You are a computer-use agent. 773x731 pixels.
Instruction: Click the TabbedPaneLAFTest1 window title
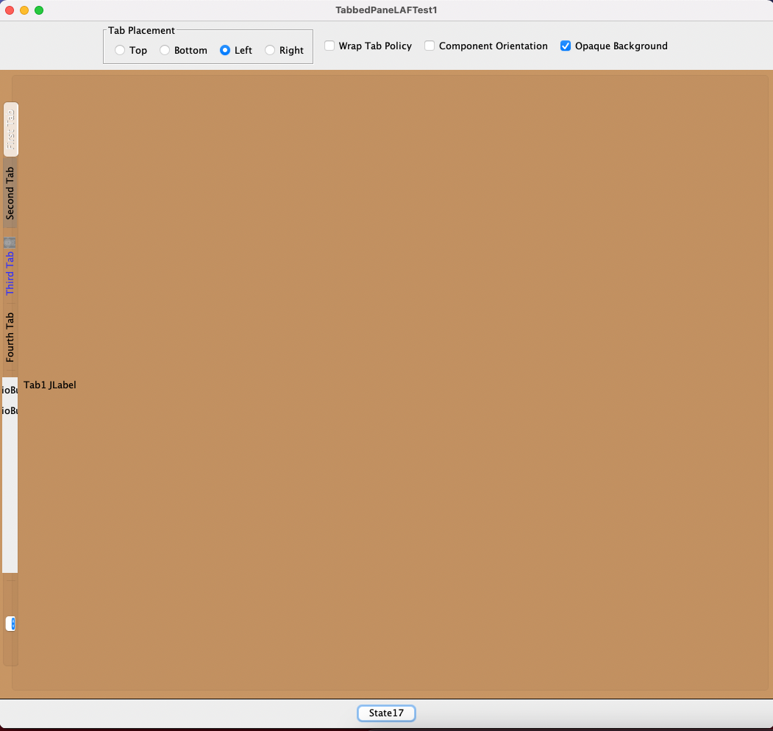[x=386, y=10]
